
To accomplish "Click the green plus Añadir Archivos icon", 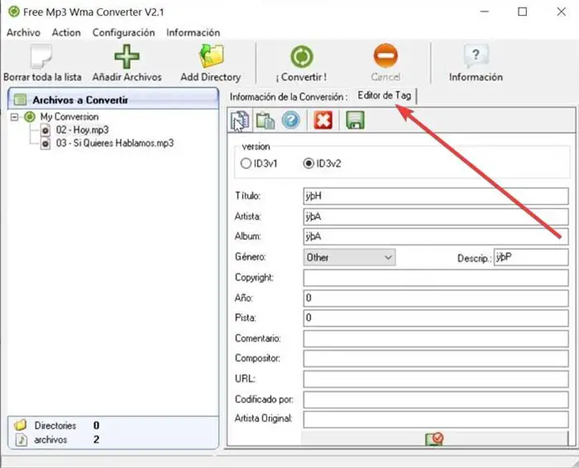I will tap(127, 56).
